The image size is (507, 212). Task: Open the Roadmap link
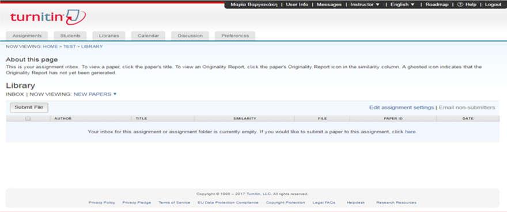coord(437,5)
